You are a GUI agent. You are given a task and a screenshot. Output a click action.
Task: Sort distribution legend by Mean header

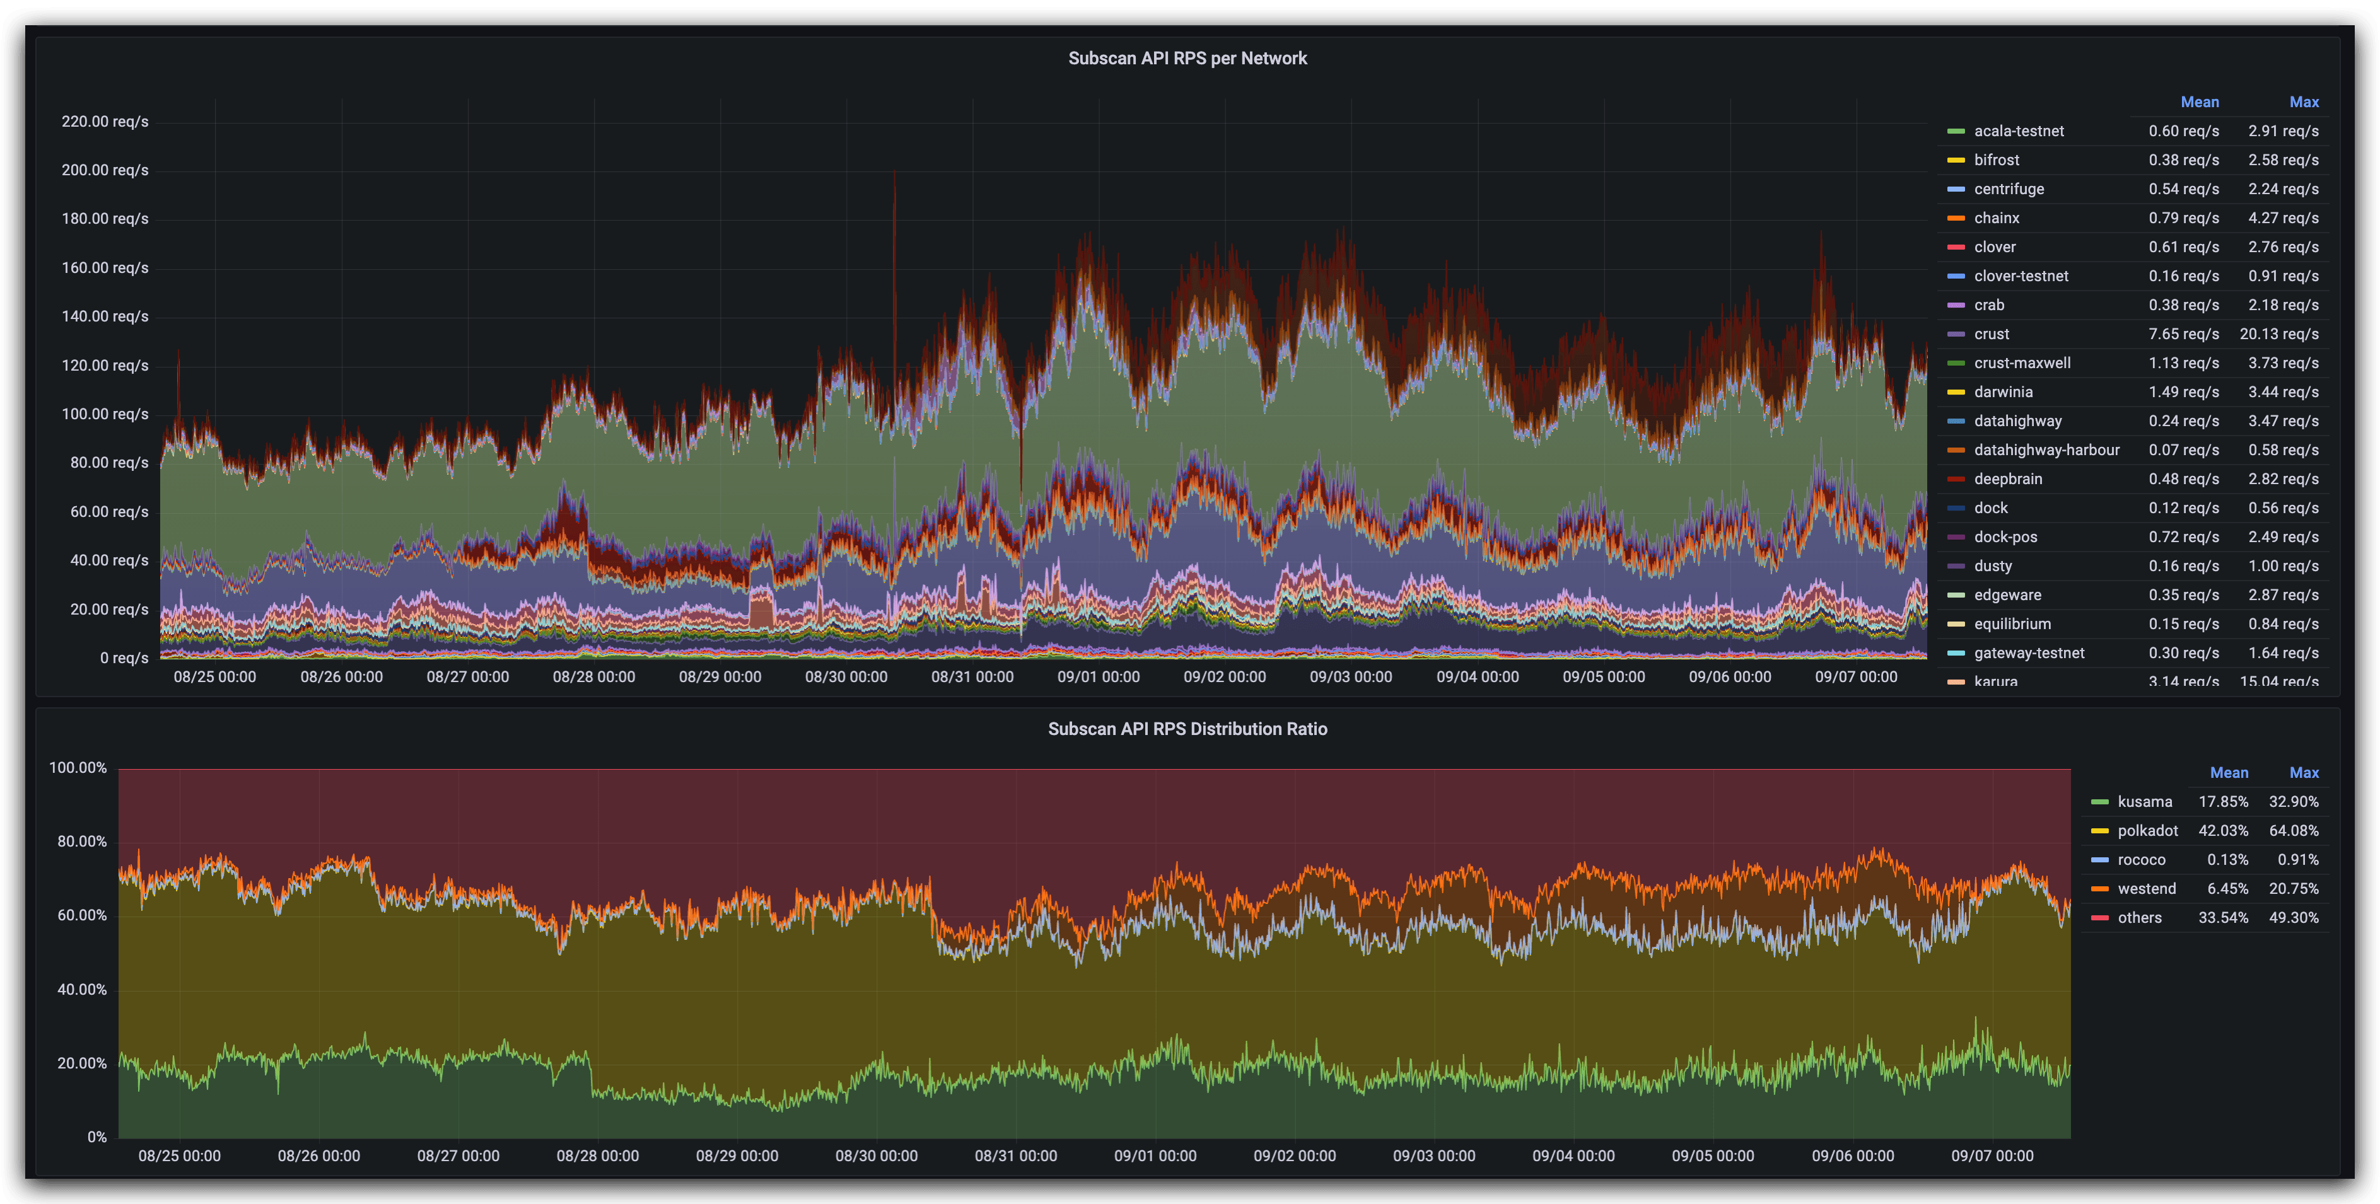2229,773
